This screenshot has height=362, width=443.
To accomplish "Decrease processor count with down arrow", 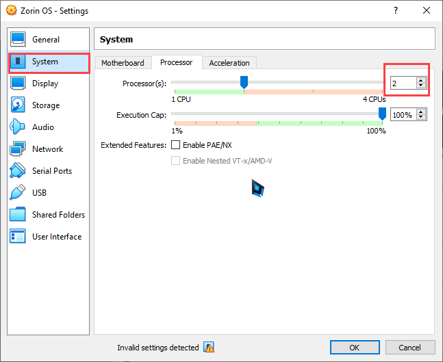I will click(x=421, y=86).
